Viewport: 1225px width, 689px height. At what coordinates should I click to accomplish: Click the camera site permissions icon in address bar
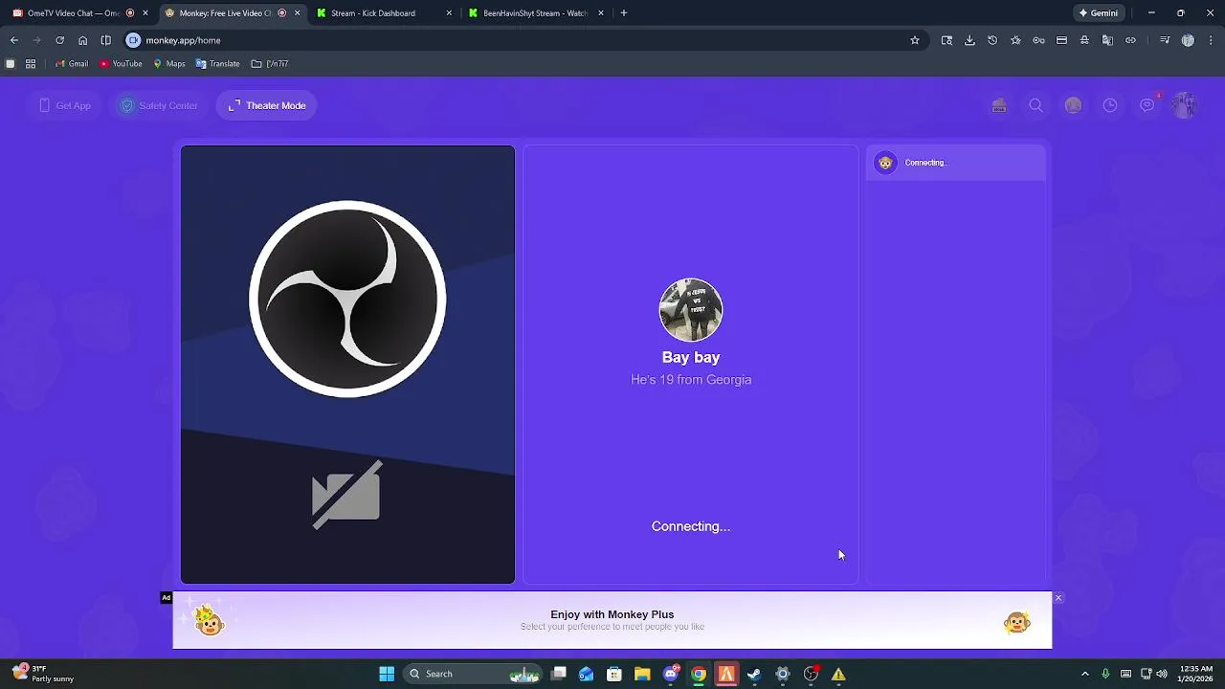pos(134,40)
